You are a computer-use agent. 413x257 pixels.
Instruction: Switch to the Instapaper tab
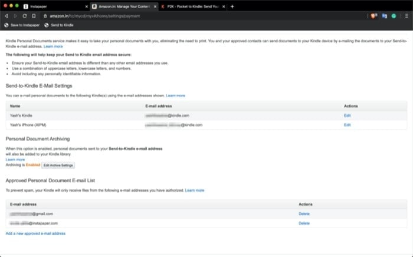(x=55, y=6)
